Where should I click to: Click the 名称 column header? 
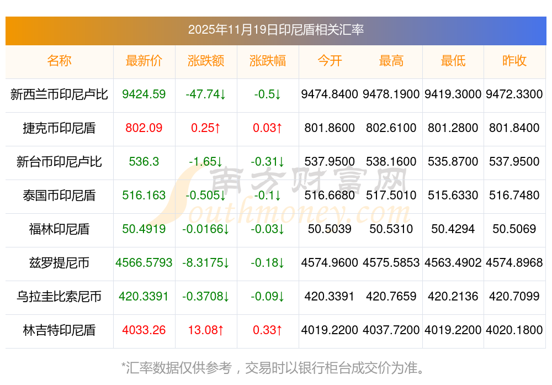(59, 61)
